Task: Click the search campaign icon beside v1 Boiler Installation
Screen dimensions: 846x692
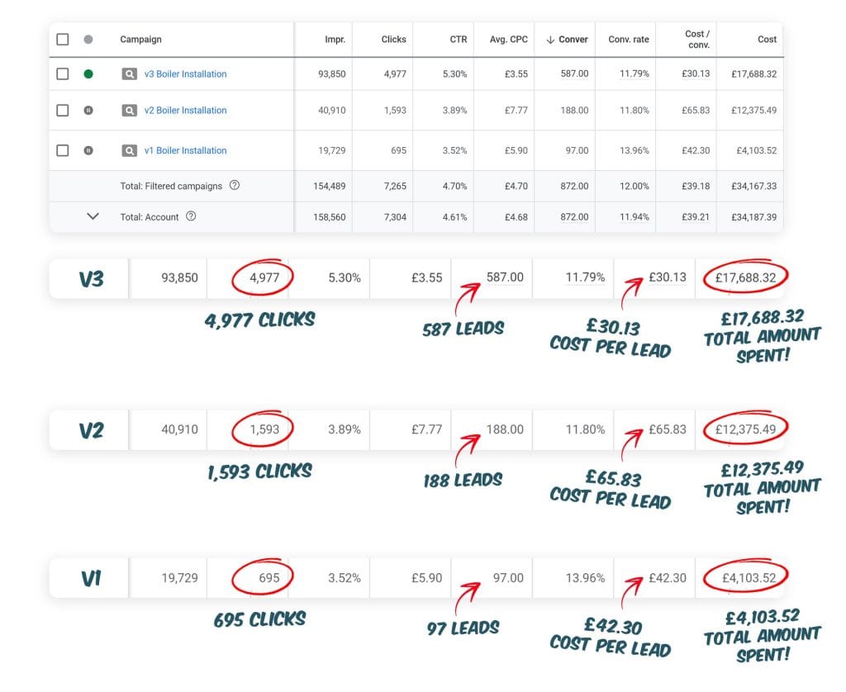Action: tap(129, 151)
